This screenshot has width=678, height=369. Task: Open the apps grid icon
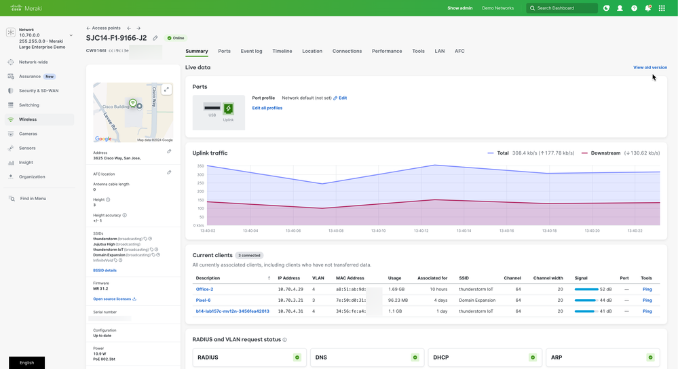coord(662,8)
